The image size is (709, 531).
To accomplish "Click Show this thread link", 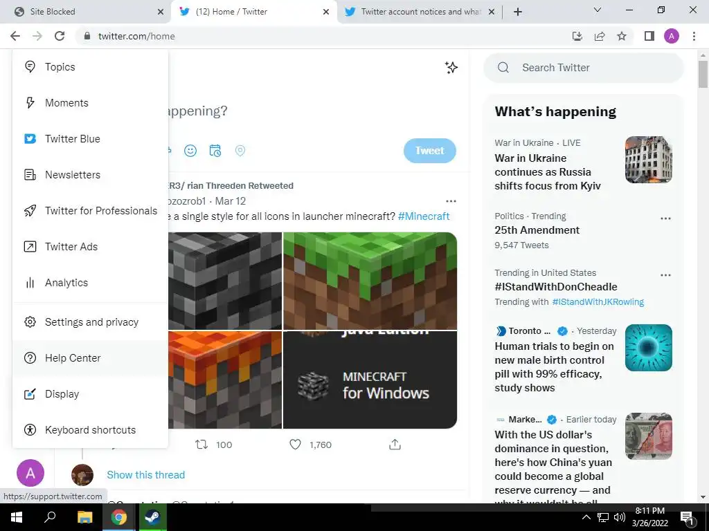I will pos(145,475).
